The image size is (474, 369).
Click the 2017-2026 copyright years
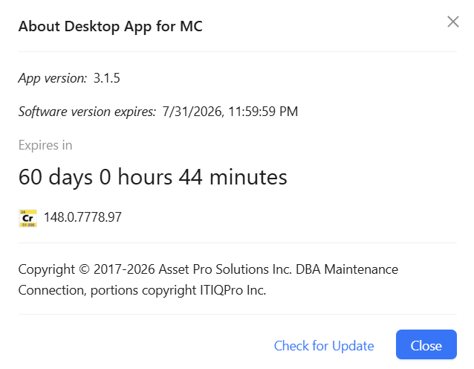pyautogui.click(x=124, y=269)
